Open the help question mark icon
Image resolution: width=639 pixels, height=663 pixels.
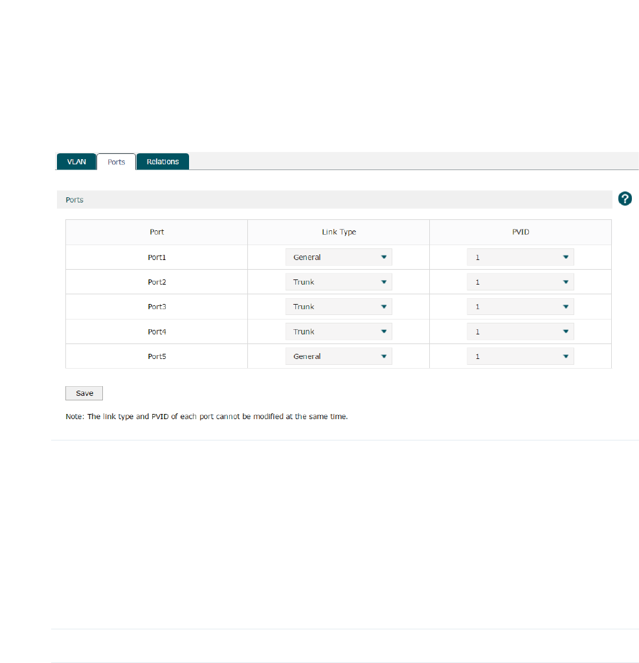[625, 199]
